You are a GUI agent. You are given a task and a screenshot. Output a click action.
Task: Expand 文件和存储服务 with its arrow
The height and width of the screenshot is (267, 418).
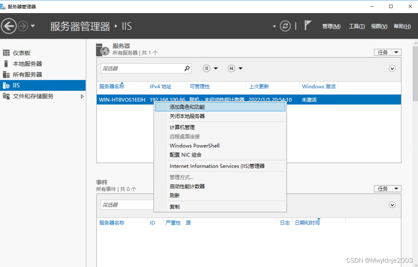(82, 96)
